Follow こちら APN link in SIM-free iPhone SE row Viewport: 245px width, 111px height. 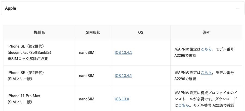click(x=206, y=73)
